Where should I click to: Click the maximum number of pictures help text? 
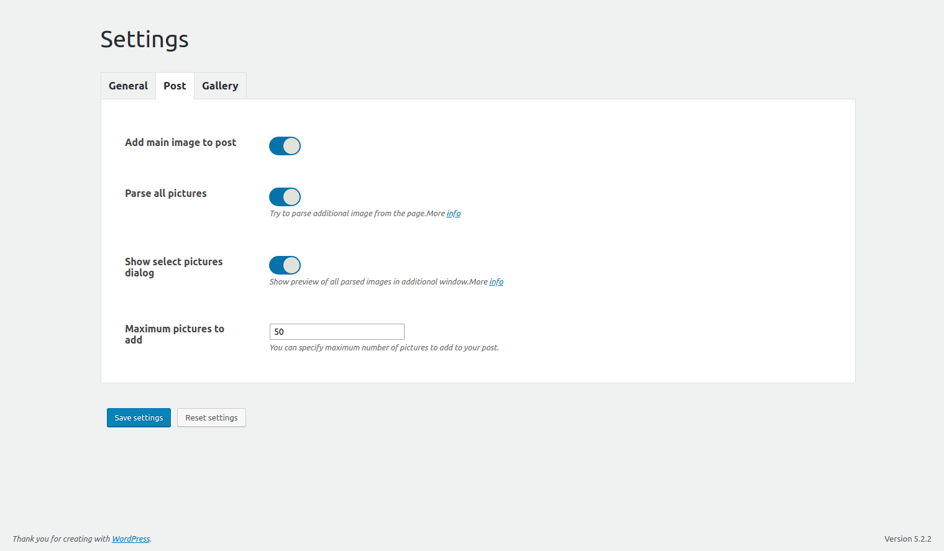pos(384,348)
